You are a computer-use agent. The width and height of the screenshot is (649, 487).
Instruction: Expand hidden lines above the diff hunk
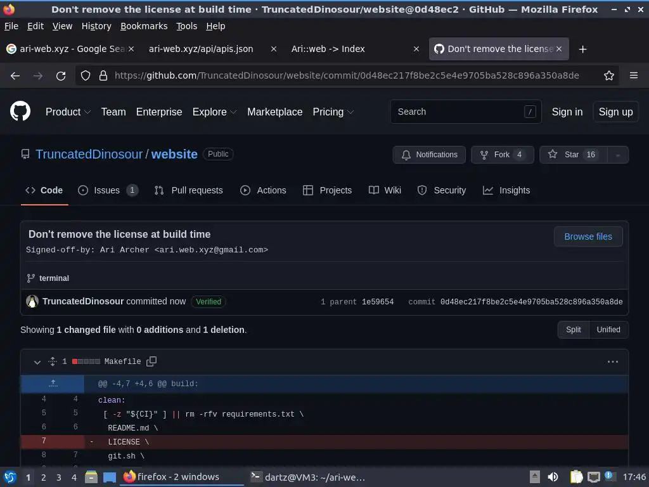tap(53, 384)
